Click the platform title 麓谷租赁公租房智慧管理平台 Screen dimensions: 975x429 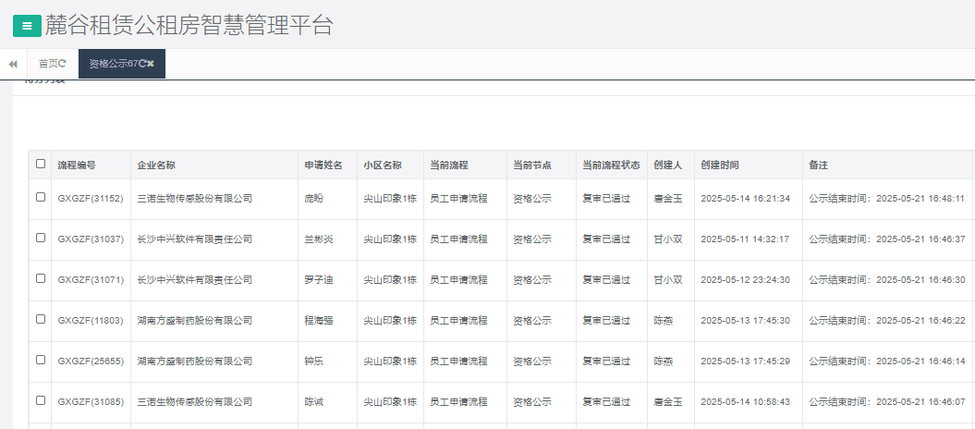pos(189,26)
